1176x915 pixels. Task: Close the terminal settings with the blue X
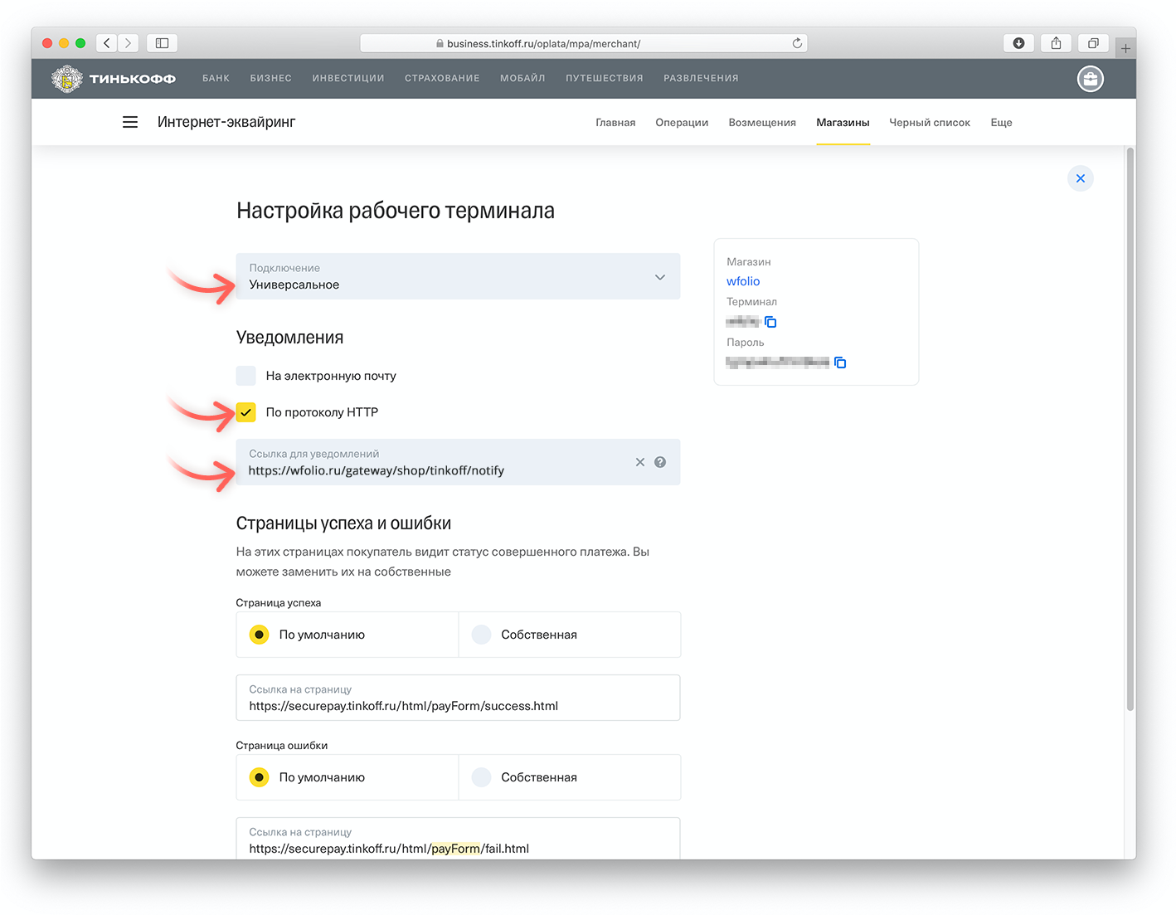[x=1080, y=178]
